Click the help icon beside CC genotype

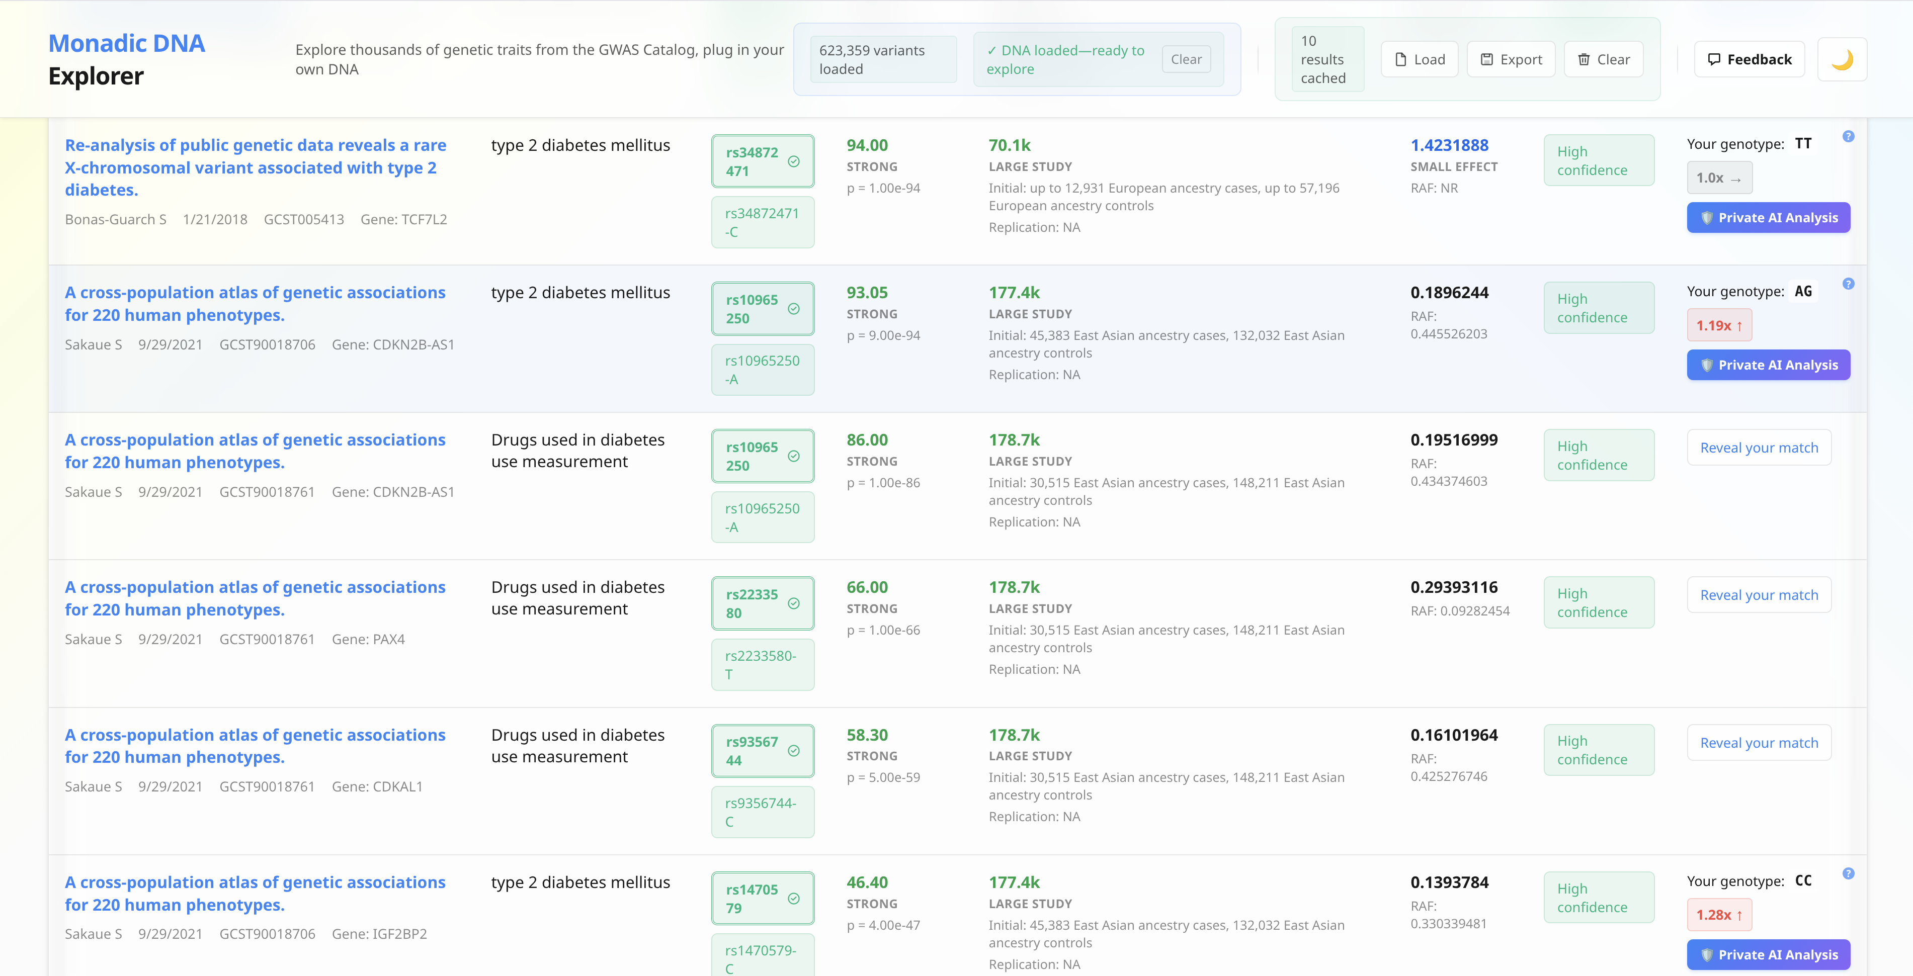click(1849, 873)
